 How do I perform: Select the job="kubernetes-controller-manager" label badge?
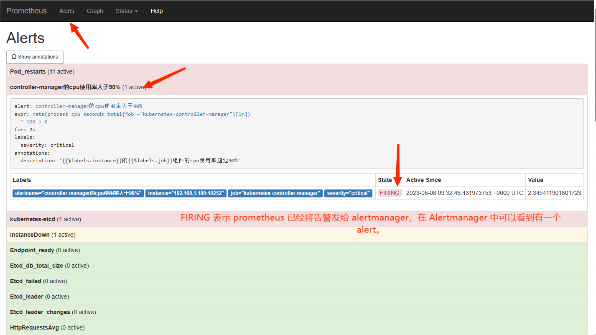pos(276,193)
